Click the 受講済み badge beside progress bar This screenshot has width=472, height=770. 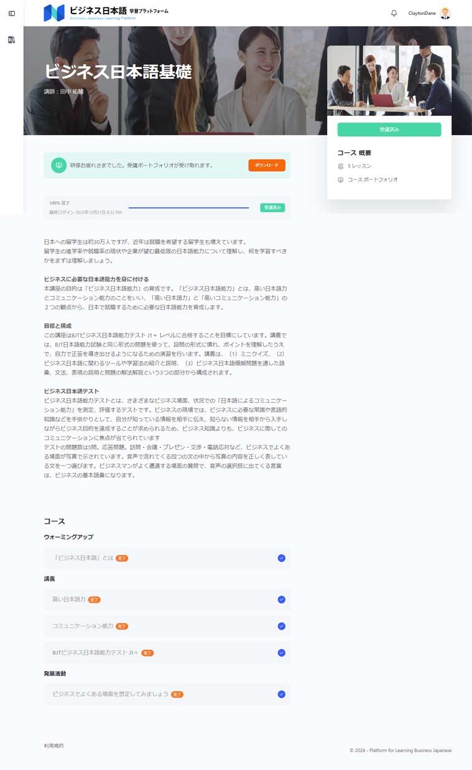pos(272,208)
